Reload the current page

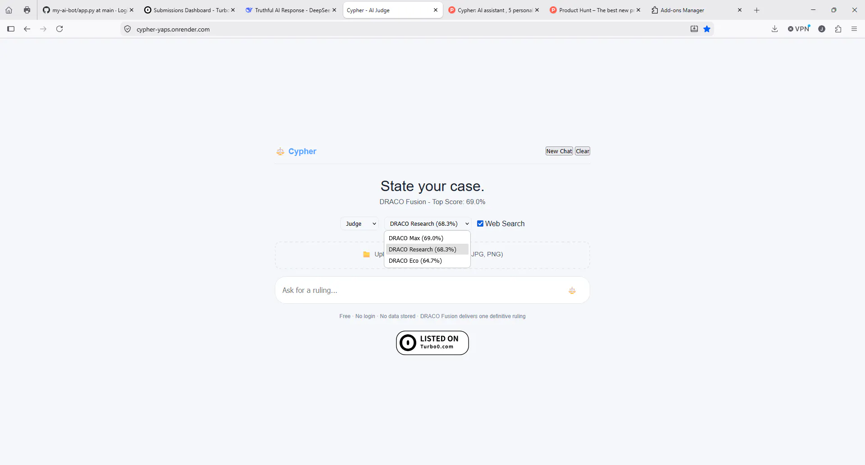click(59, 29)
